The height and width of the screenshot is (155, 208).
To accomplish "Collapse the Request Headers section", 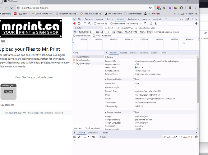I will [105, 112].
